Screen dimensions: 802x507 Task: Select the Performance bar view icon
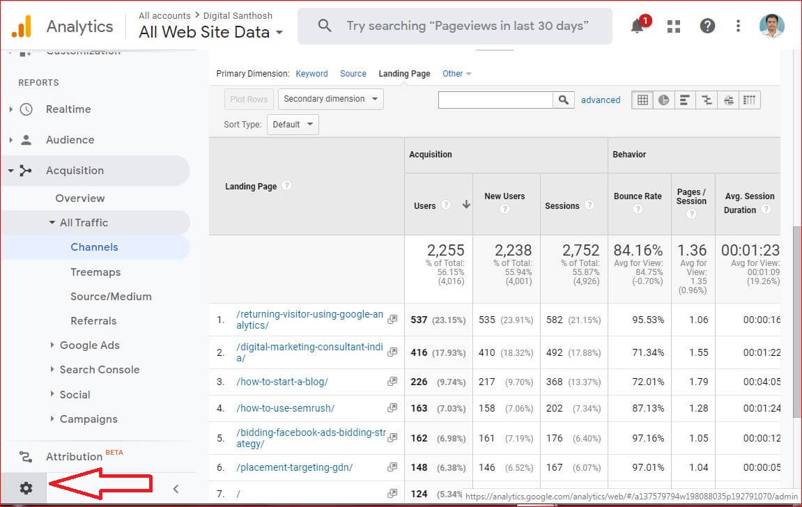[685, 100]
